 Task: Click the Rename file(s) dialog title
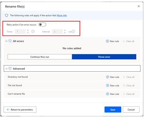tap(15, 6)
